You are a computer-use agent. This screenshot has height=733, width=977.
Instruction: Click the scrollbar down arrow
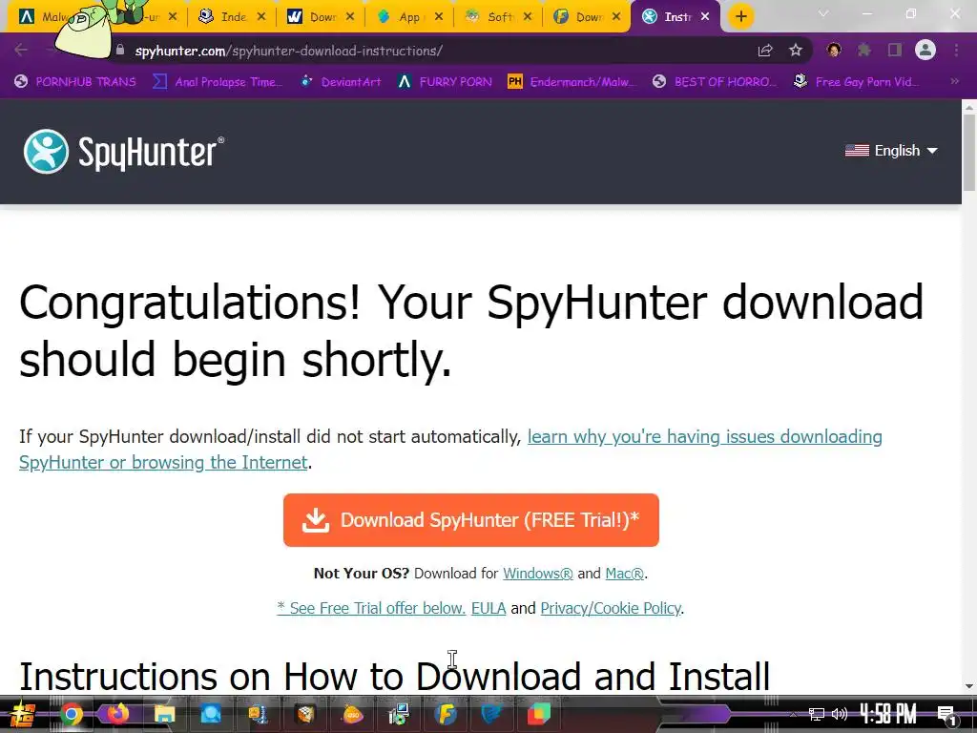969,686
